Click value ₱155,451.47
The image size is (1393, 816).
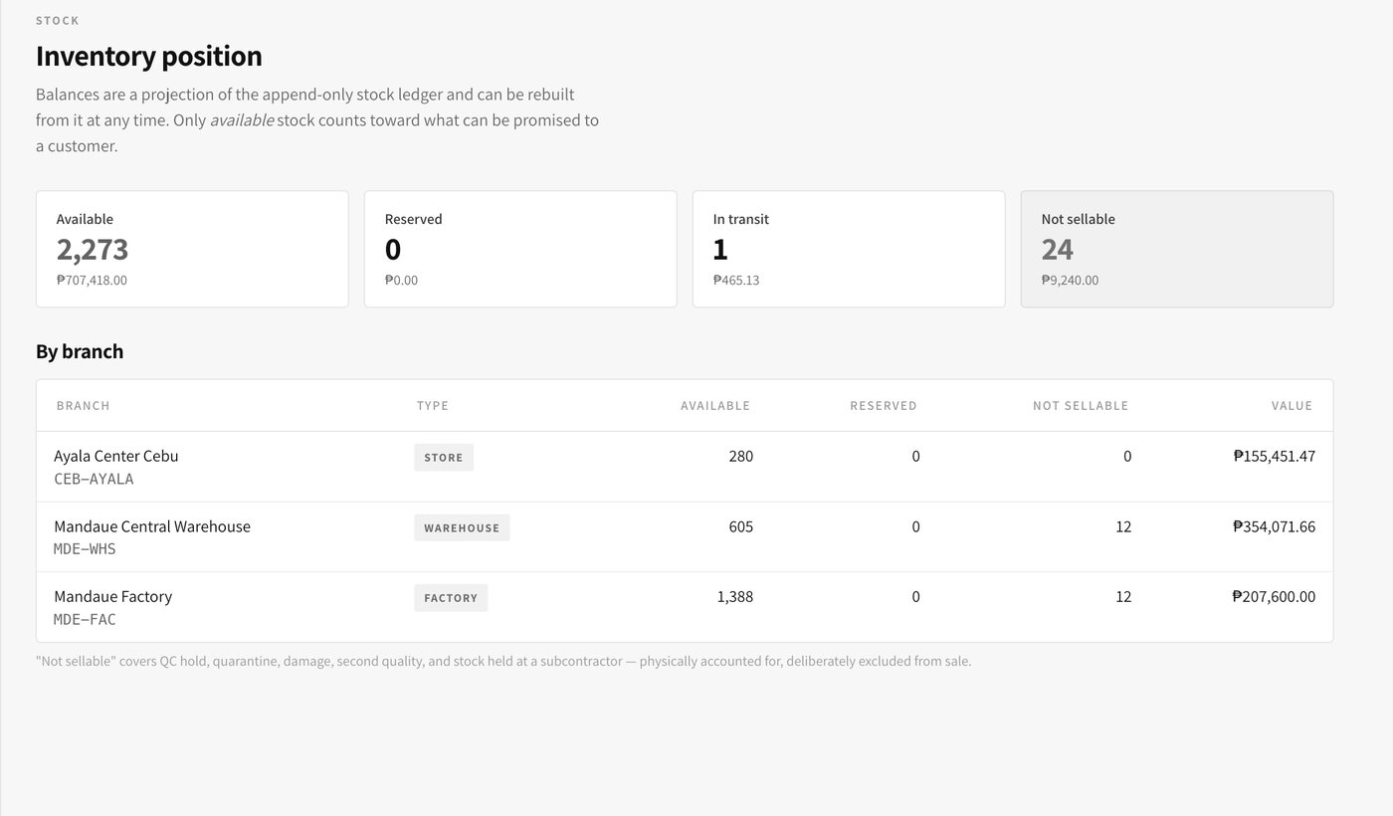1275,456
